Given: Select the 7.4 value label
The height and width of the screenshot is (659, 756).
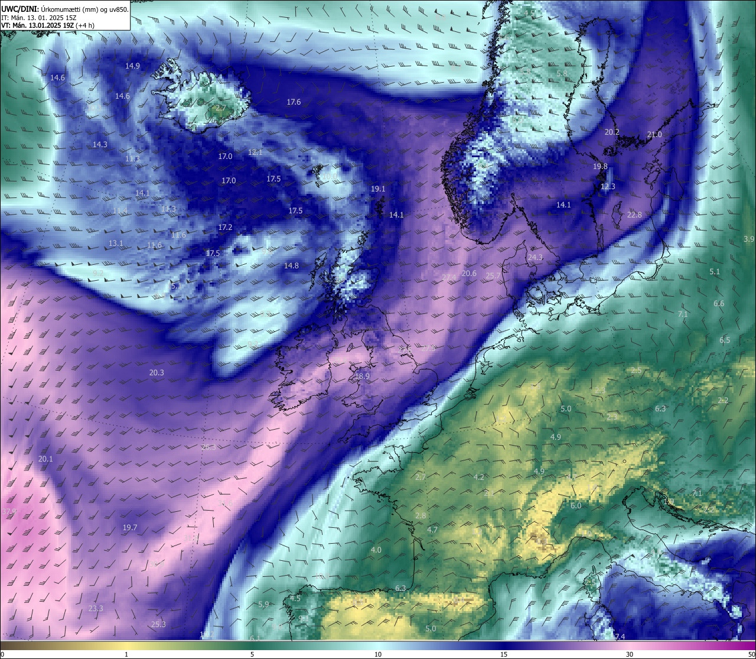Looking at the screenshot, I should (x=620, y=637).
